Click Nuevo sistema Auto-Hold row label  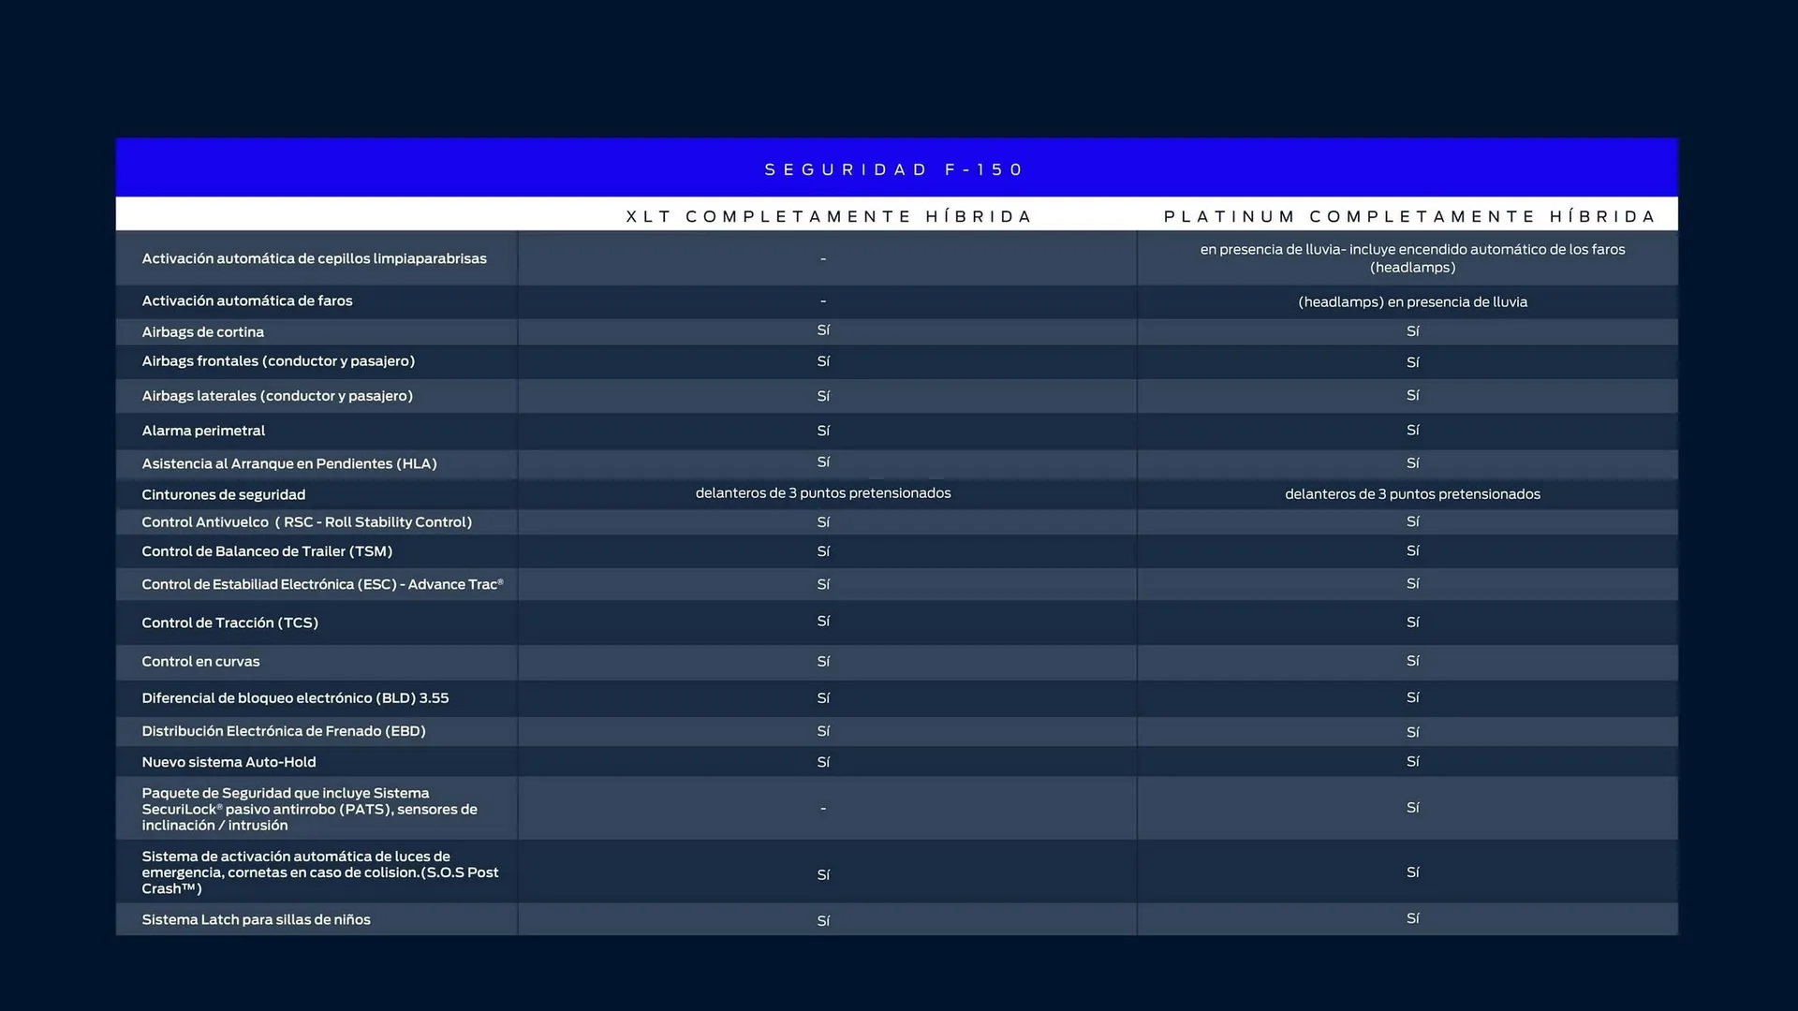pyautogui.click(x=228, y=762)
